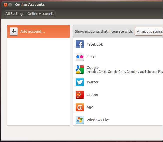Select the Add account… sidebar entry
163x142 pixels.
coord(33,31)
